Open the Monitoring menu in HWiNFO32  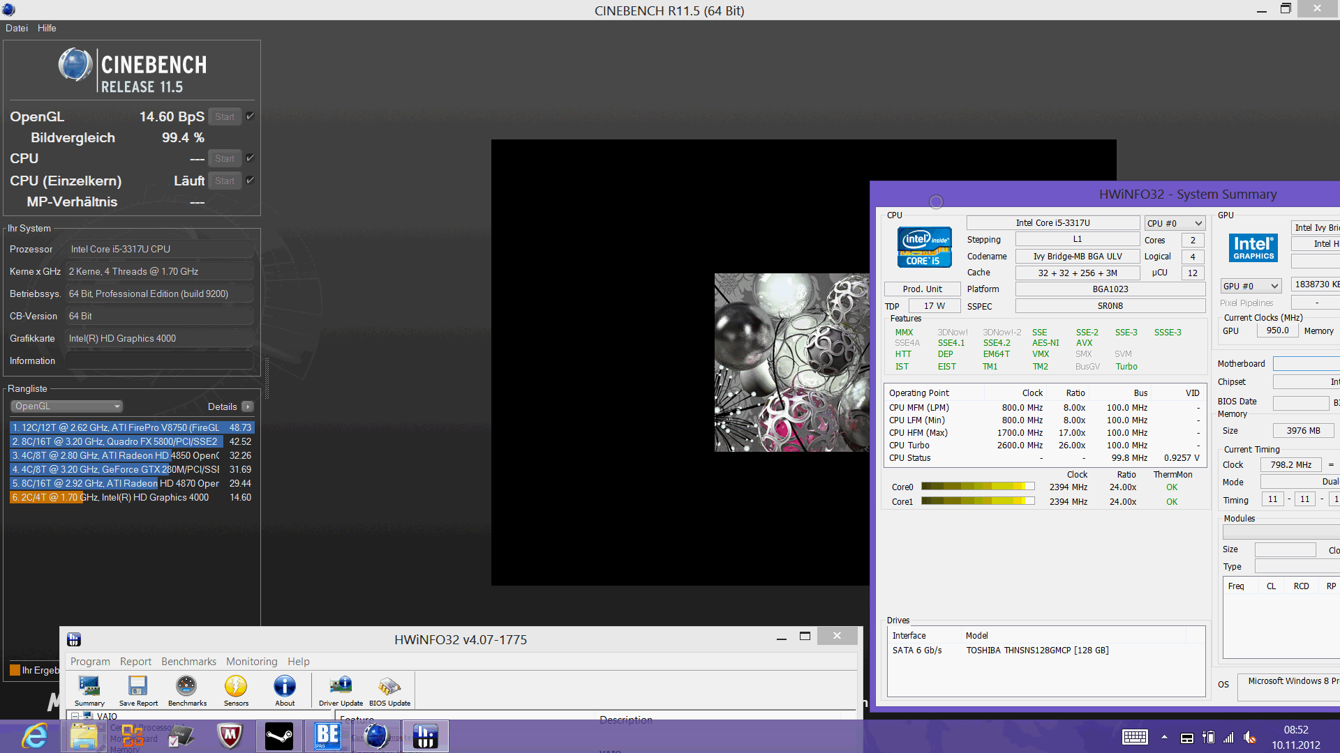coord(251,662)
